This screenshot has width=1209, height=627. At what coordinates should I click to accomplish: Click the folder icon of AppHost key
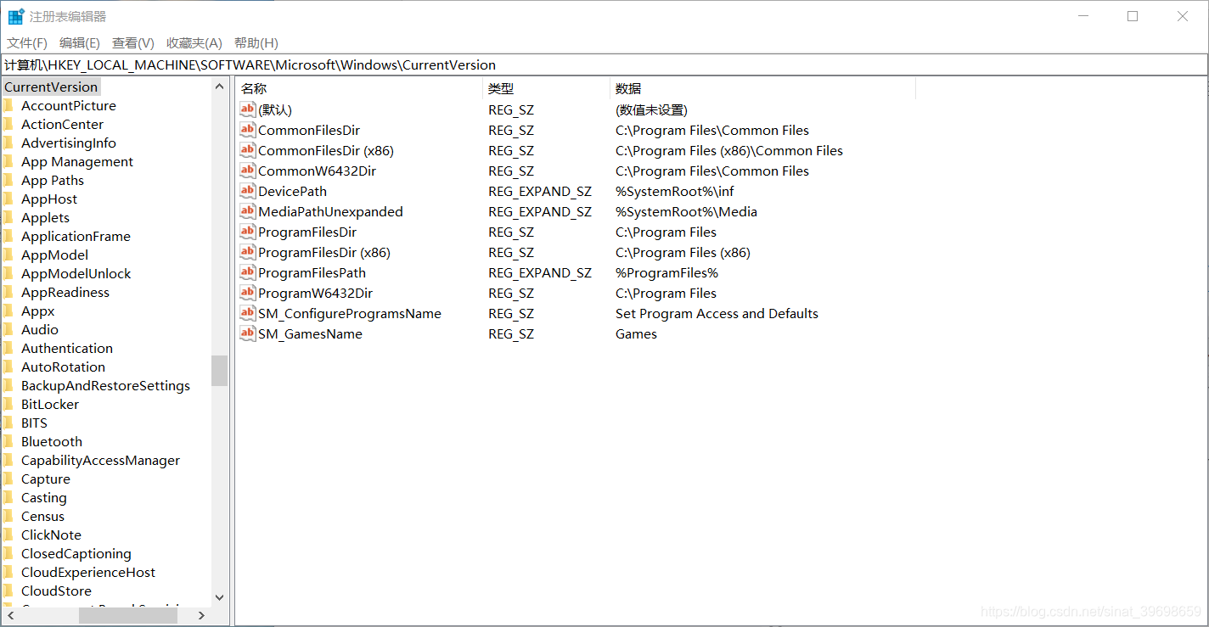point(8,199)
